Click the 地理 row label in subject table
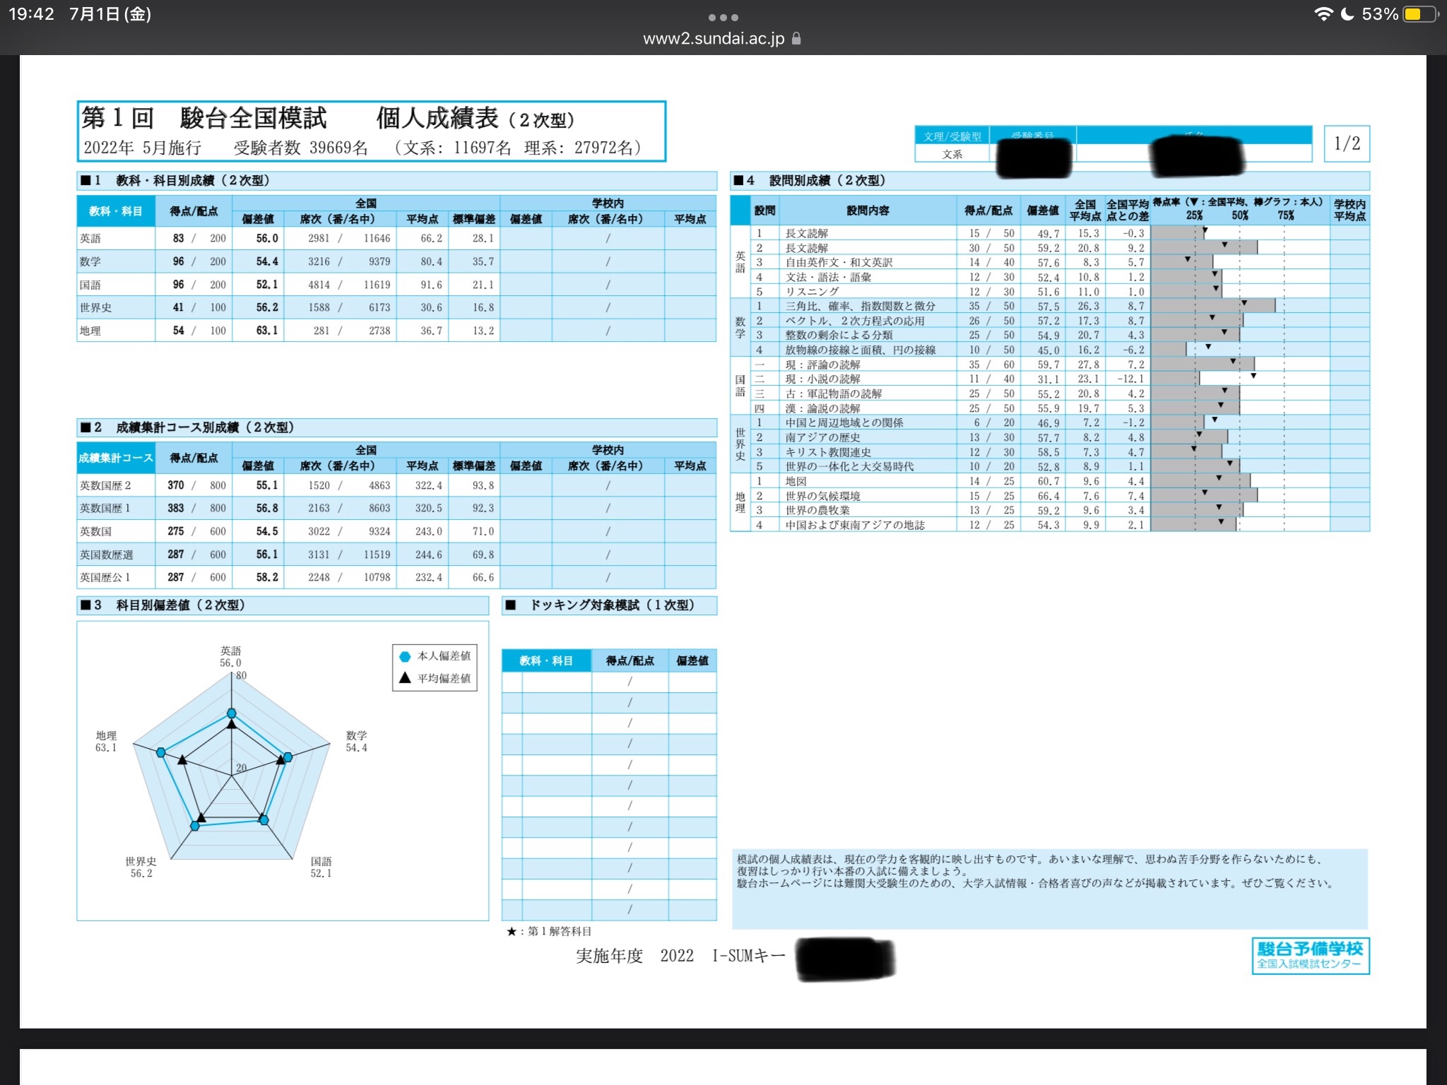Image resolution: width=1447 pixels, height=1085 pixels. pyautogui.click(x=90, y=331)
